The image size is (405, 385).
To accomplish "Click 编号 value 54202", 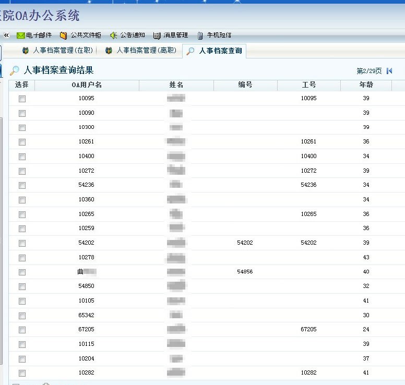I will coord(245,243).
